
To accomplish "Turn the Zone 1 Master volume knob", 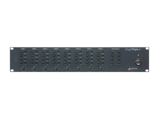I will coord(23,68).
